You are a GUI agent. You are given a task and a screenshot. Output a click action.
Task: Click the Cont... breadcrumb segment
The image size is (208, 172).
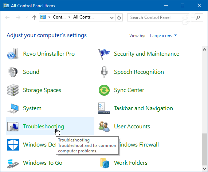pyautogui.click(x=59, y=17)
